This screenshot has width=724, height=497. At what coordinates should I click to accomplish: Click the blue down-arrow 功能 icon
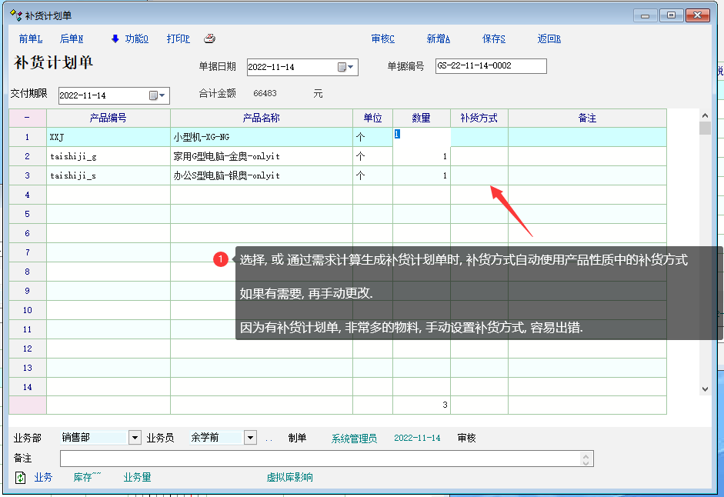point(115,39)
